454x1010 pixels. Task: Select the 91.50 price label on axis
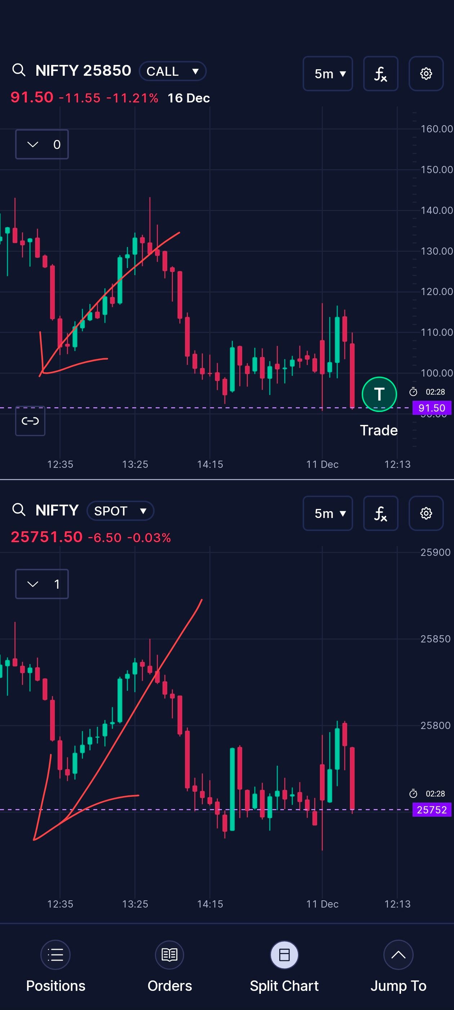[x=432, y=408]
